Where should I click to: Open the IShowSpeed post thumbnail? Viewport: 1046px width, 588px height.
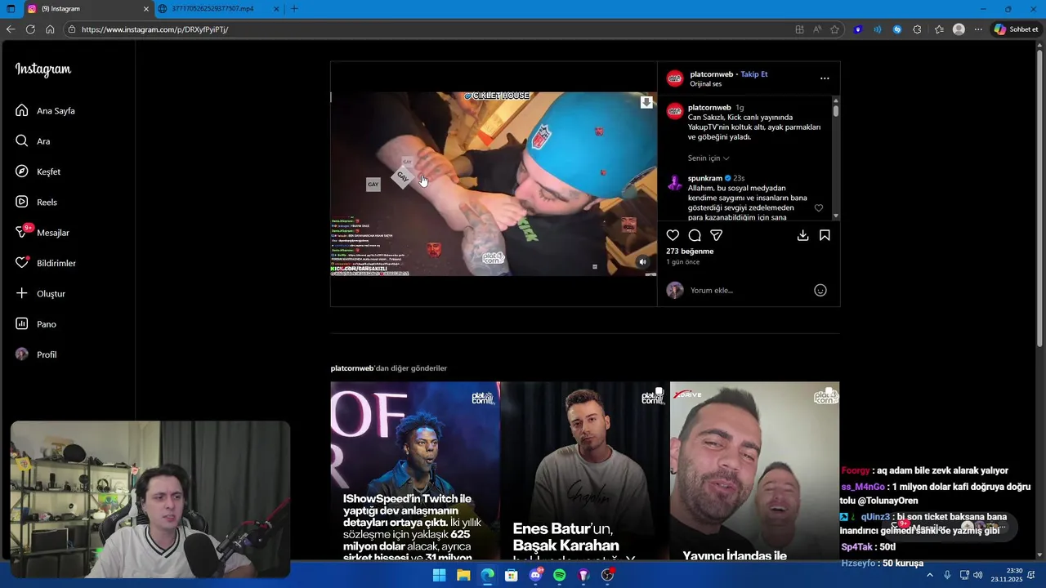coord(415,471)
